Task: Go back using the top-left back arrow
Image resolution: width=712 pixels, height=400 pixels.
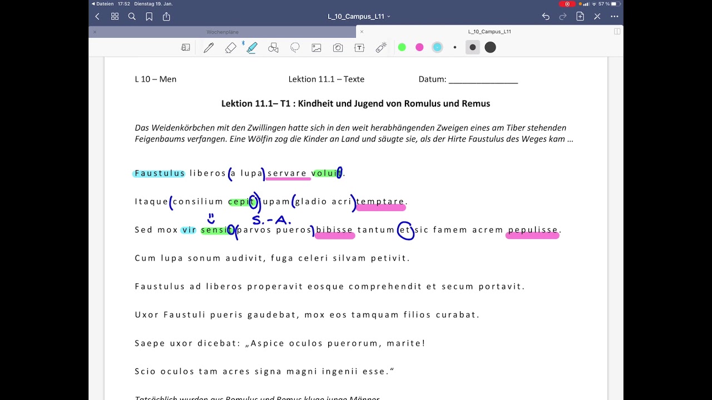Action: [97, 17]
